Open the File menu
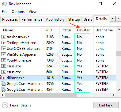 point(5,12)
